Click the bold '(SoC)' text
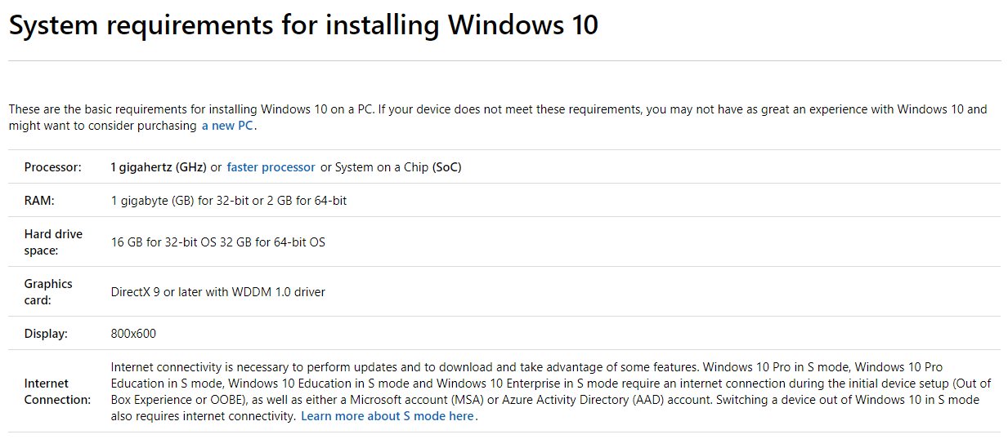1008x439 pixels. click(446, 167)
